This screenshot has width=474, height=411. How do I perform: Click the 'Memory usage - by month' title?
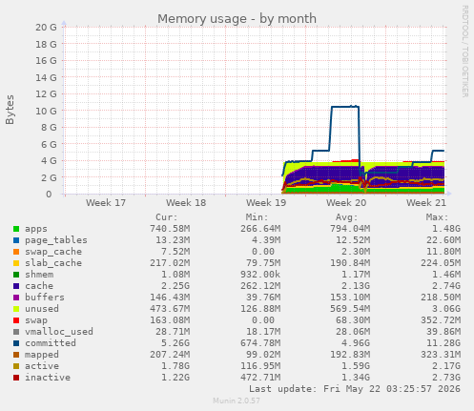237,19
